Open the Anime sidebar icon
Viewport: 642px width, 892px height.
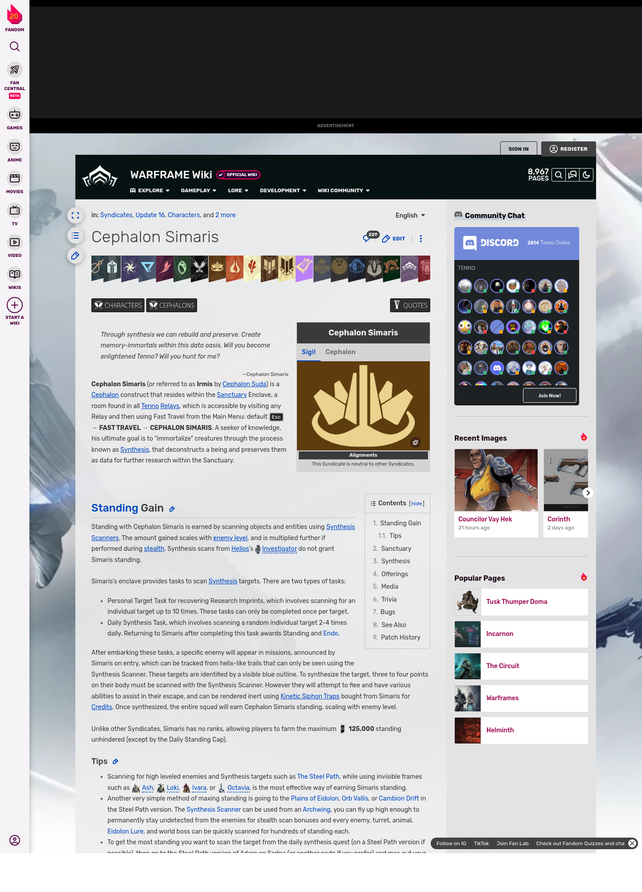point(15,147)
